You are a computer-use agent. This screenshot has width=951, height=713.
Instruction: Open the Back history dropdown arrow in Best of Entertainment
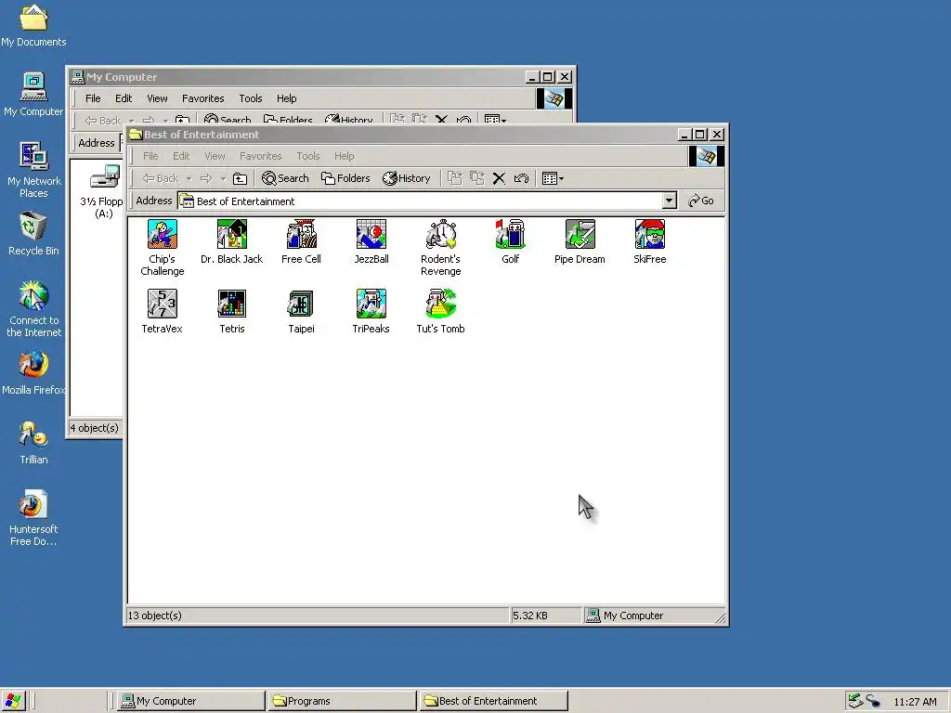click(x=189, y=178)
